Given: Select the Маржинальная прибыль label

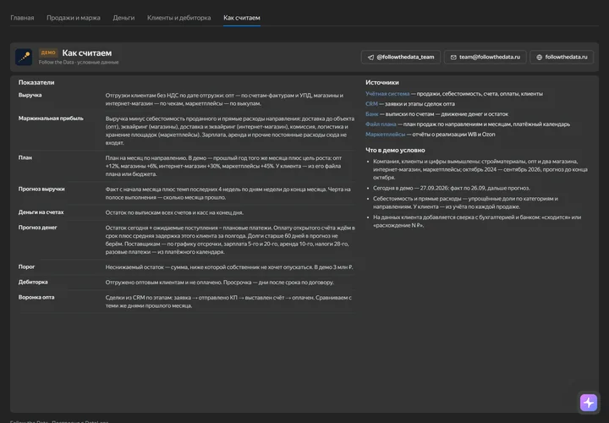Looking at the screenshot, I should 51,118.
